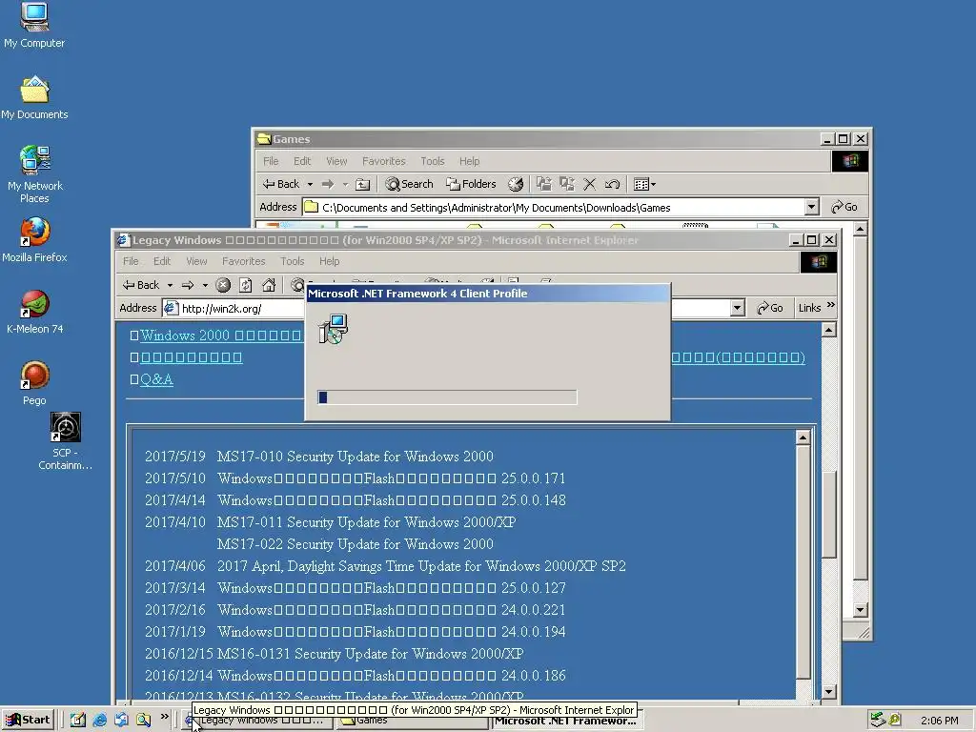Click Delete X icon in Games toolbar
Viewport: 976px width, 732px height.
click(589, 184)
